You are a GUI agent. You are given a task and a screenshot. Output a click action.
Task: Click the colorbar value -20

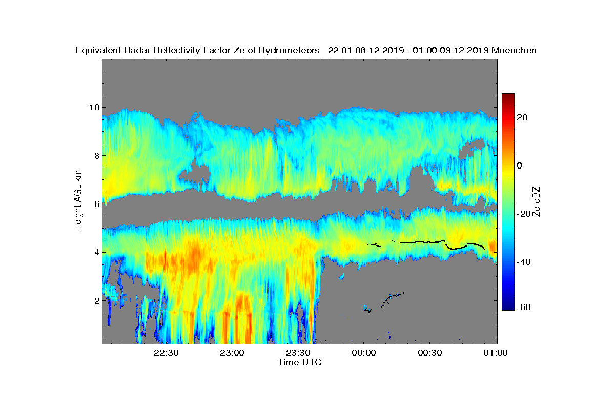[523, 214]
